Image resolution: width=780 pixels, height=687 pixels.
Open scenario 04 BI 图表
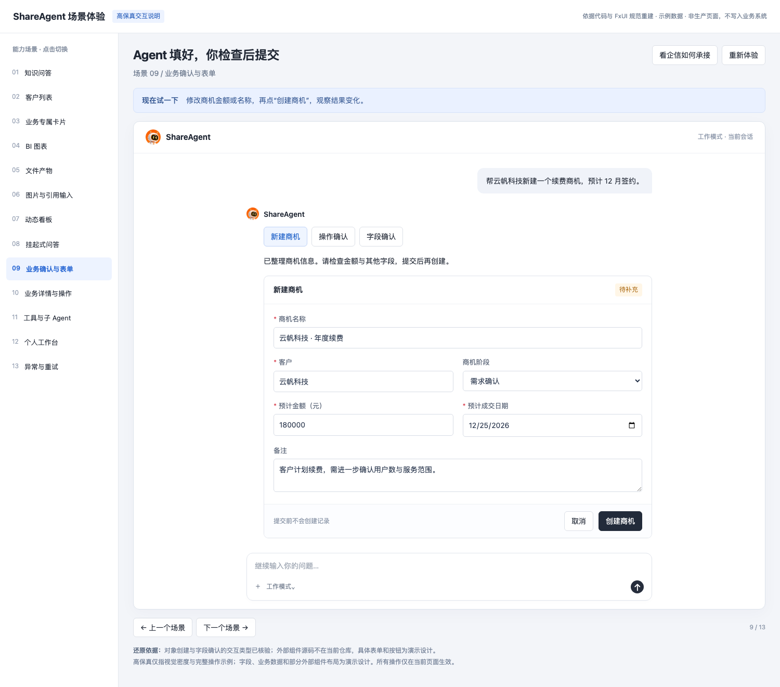59,146
